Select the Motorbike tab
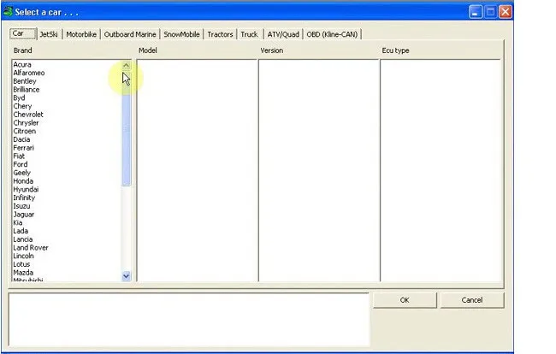This screenshot has height=354, width=556. click(x=81, y=34)
